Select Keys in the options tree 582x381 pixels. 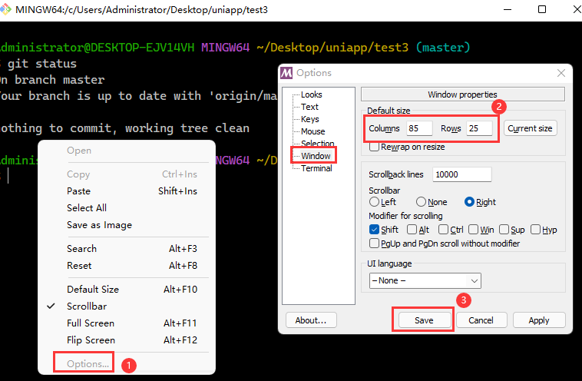(310, 119)
